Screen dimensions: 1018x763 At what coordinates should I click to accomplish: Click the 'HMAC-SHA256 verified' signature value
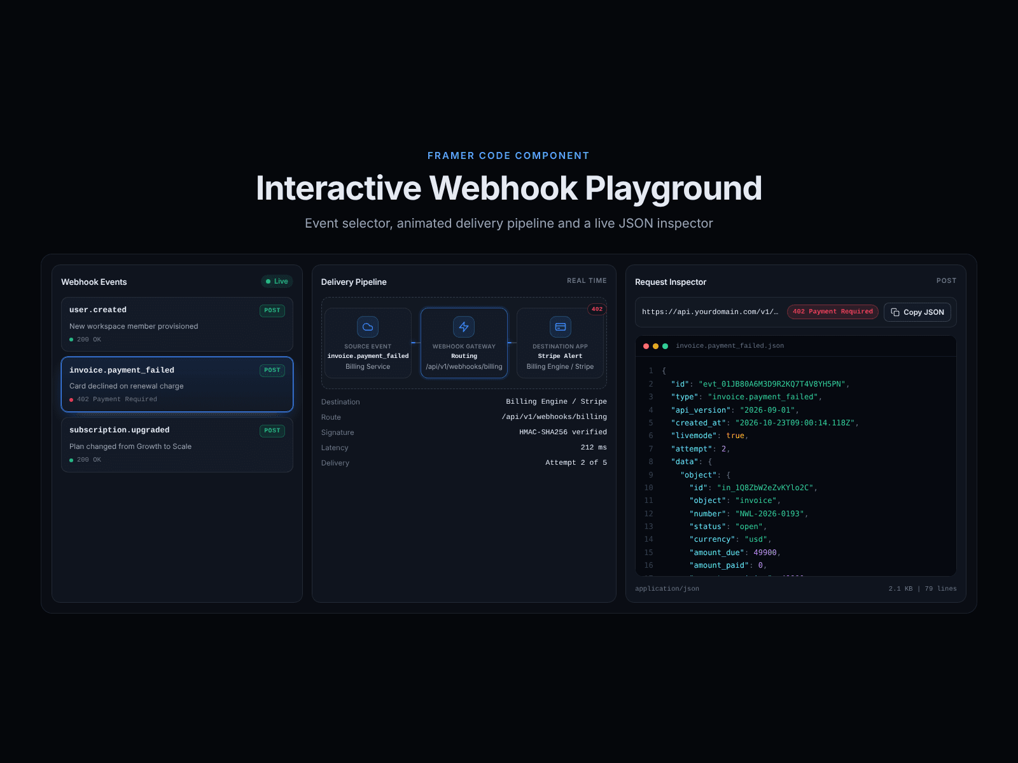[563, 432]
